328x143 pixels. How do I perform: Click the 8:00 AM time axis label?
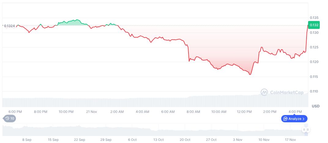click(x=193, y=112)
